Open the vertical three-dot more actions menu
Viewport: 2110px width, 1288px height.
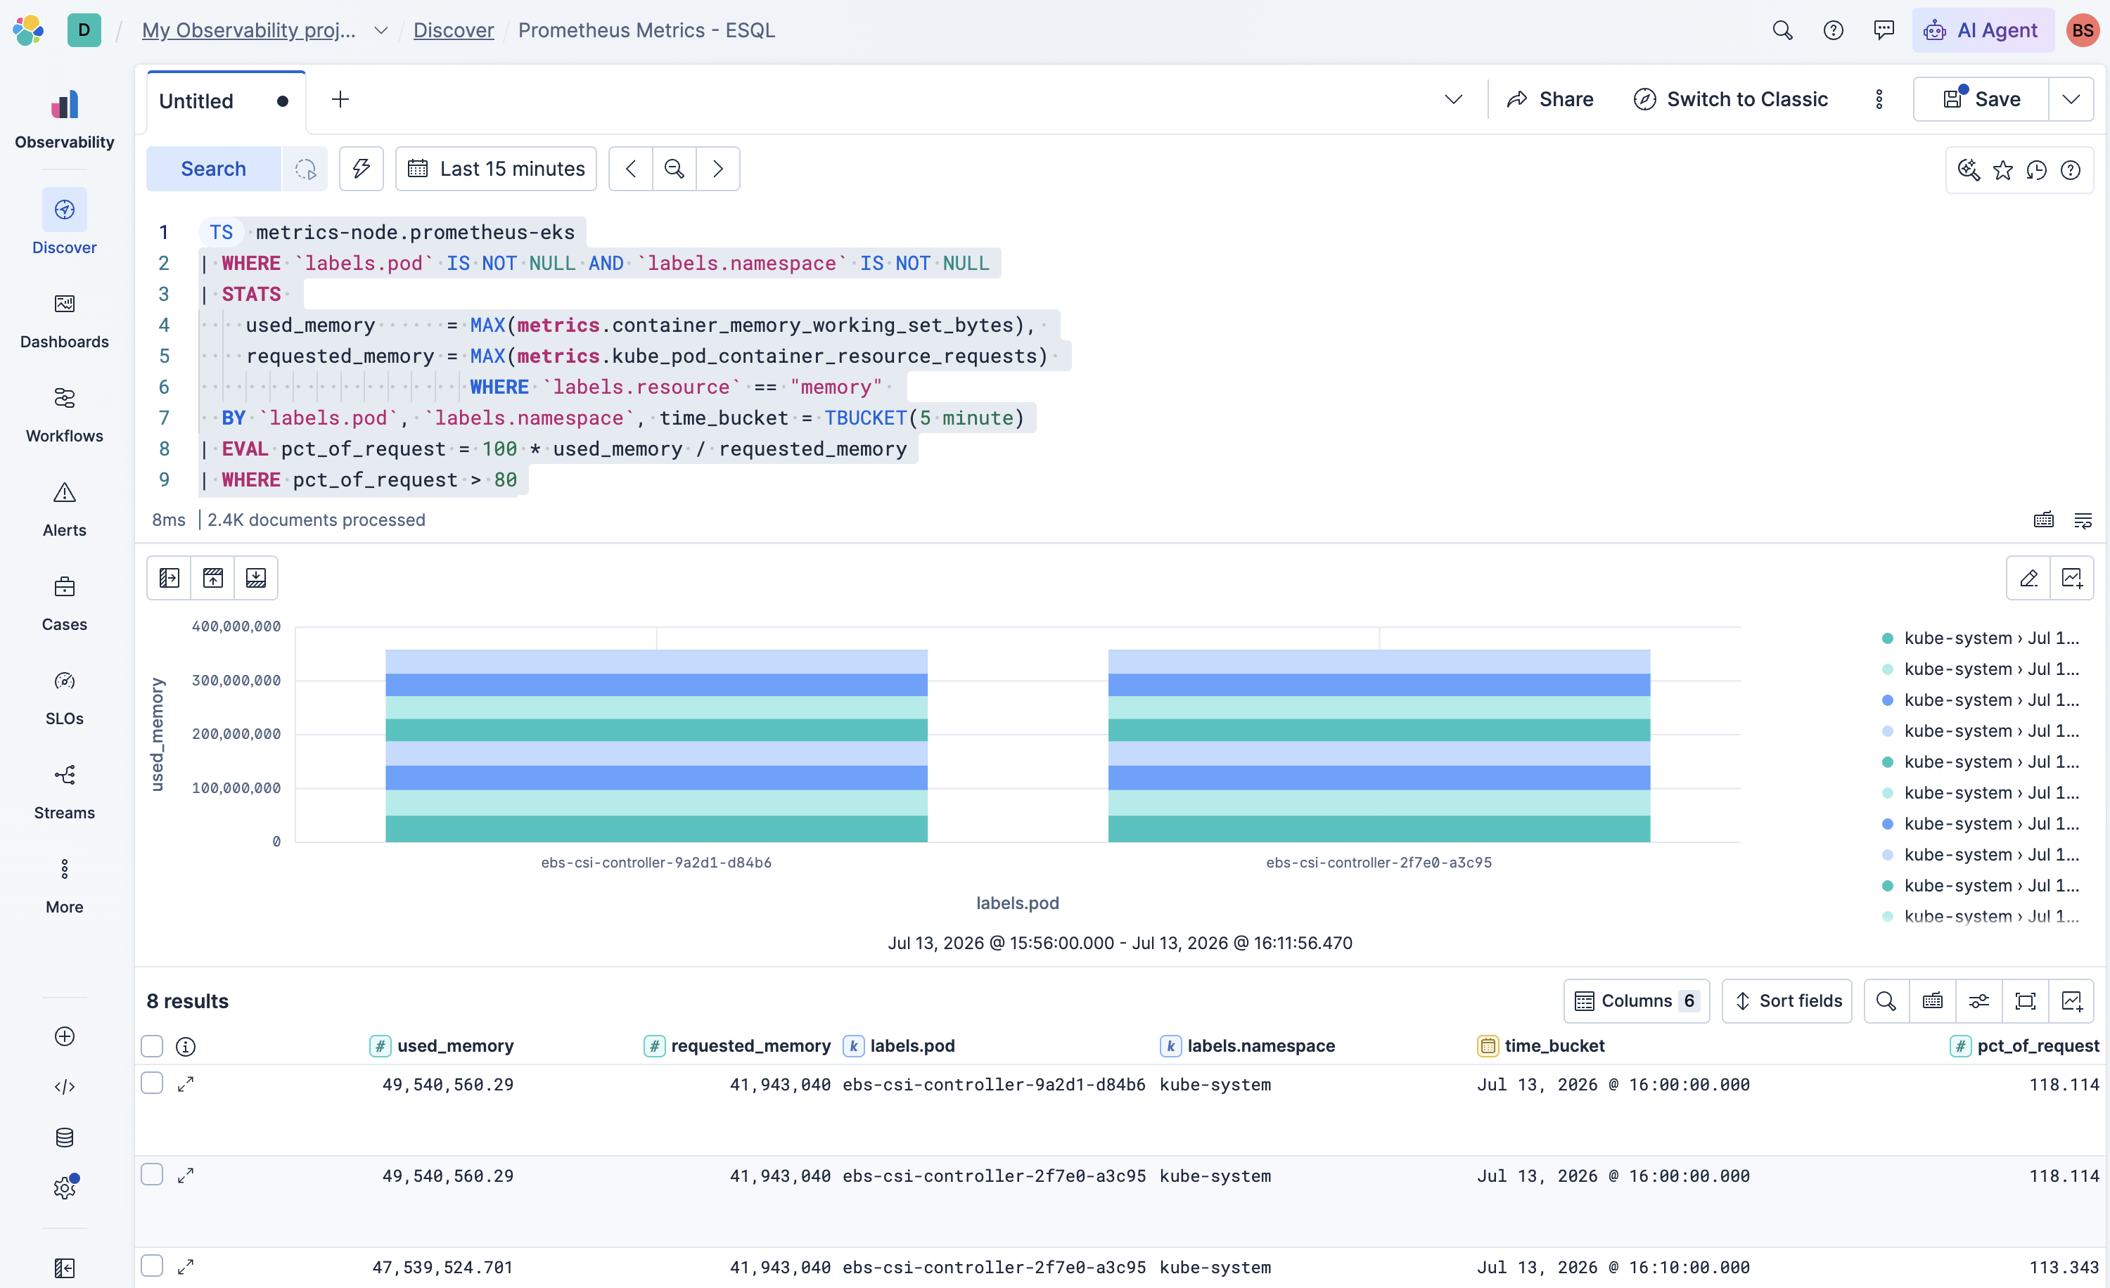point(1879,99)
